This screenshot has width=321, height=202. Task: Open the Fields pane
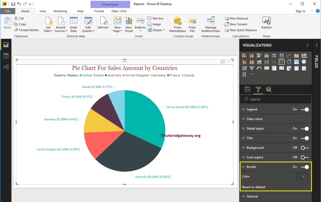pos(317,60)
